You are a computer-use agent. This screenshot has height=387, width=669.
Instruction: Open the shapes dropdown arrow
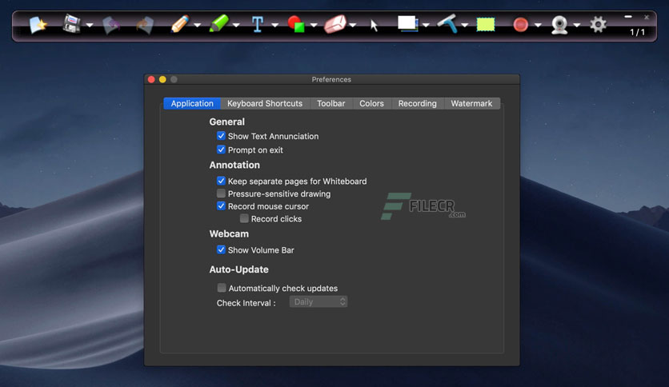click(314, 25)
